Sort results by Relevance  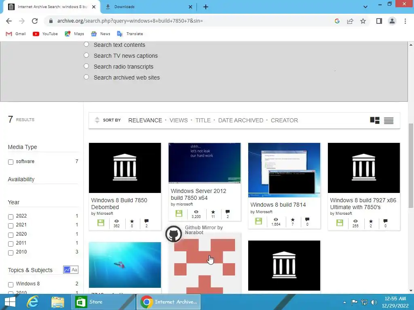tap(145, 120)
